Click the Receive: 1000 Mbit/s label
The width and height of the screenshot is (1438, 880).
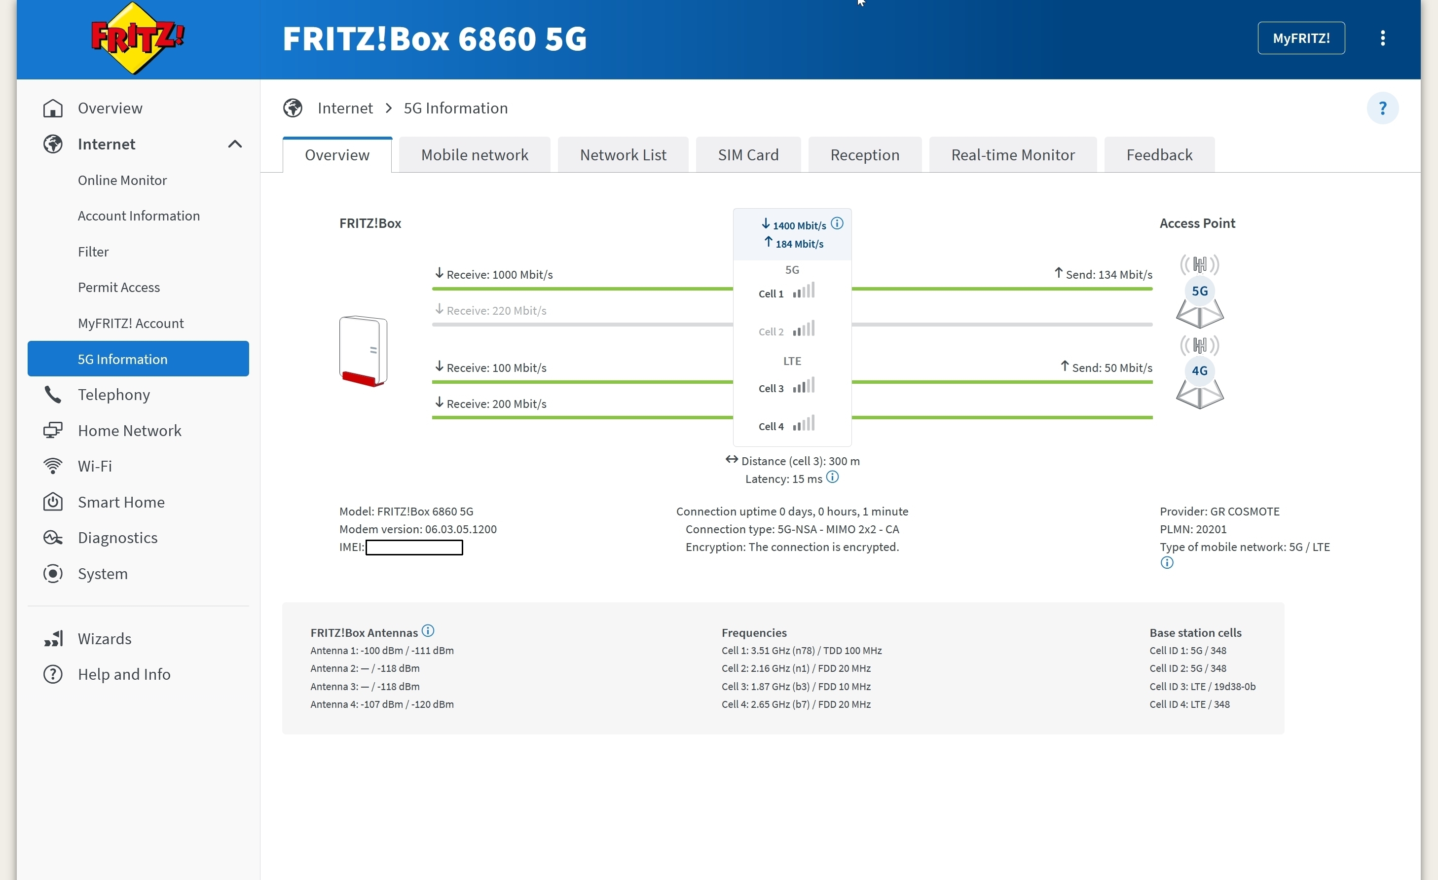pyautogui.click(x=494, y=274)
